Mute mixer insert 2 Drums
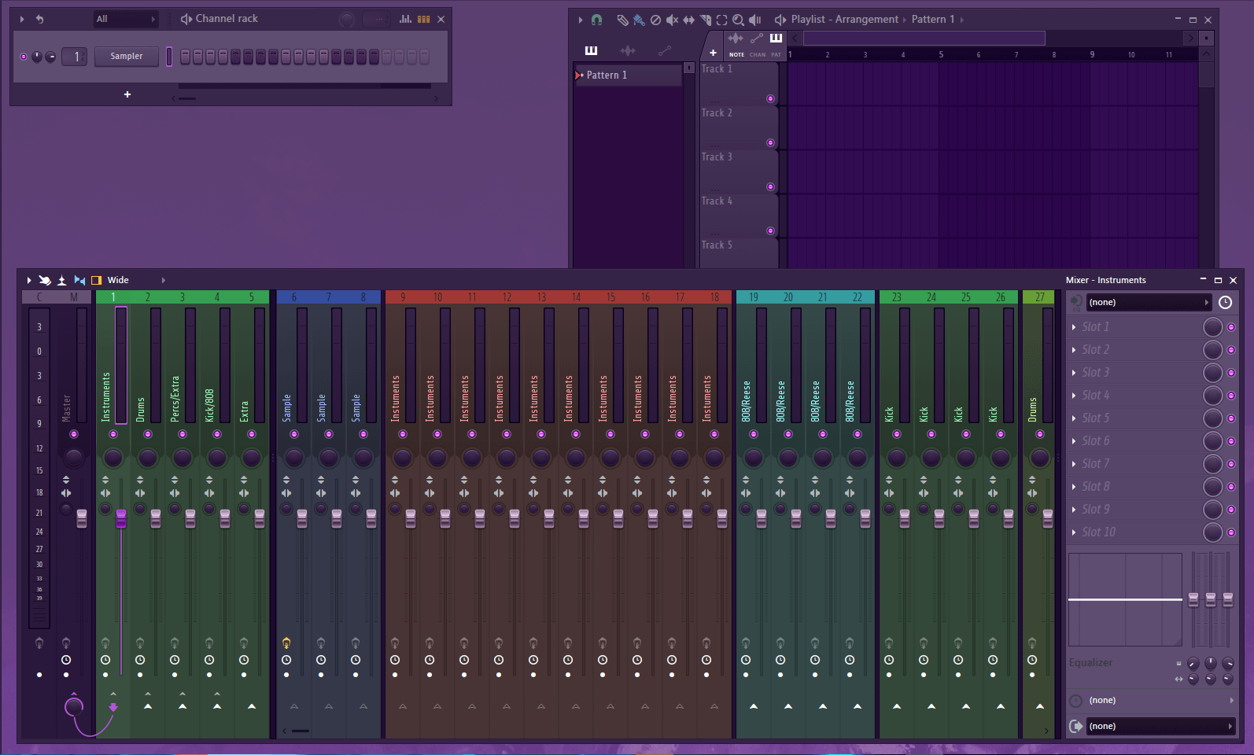The image size is (1254, 755). tap(148, 434)
